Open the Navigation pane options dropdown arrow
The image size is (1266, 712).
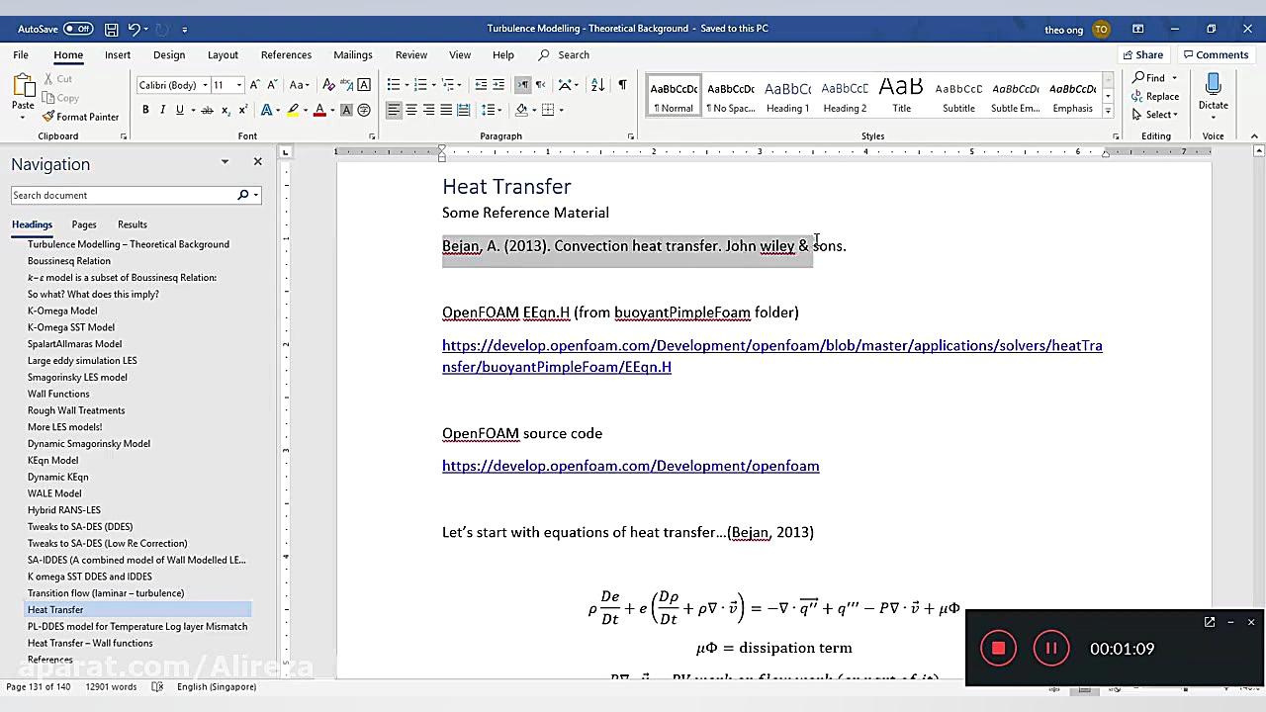click(x=225, y=162)
